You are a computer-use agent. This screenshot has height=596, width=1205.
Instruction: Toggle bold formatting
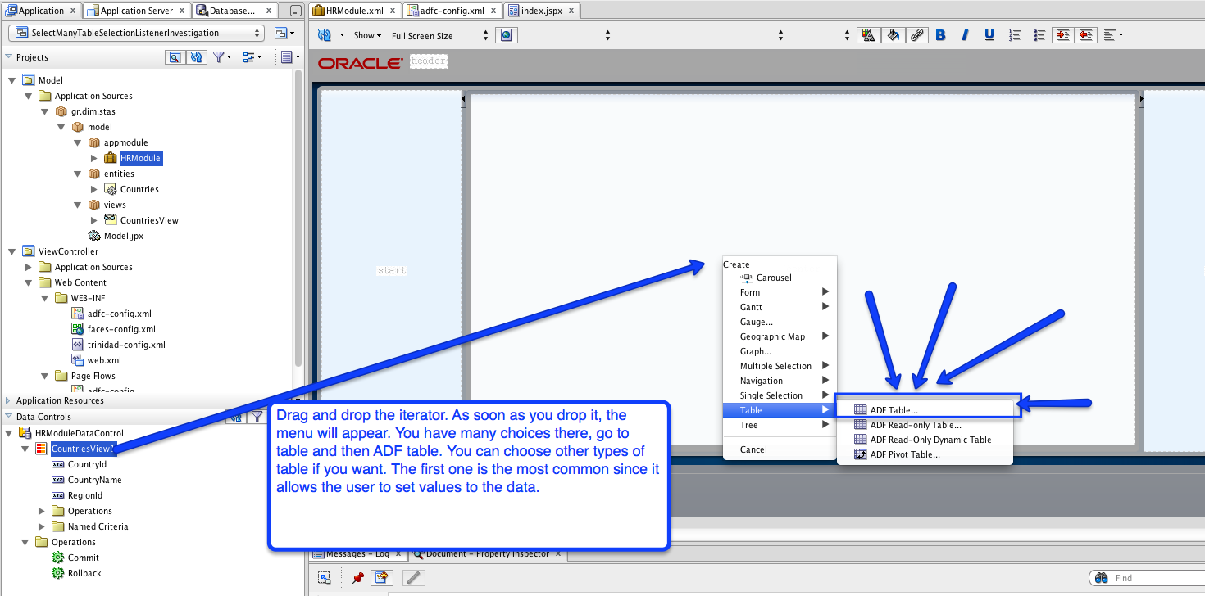coord(940,35)
